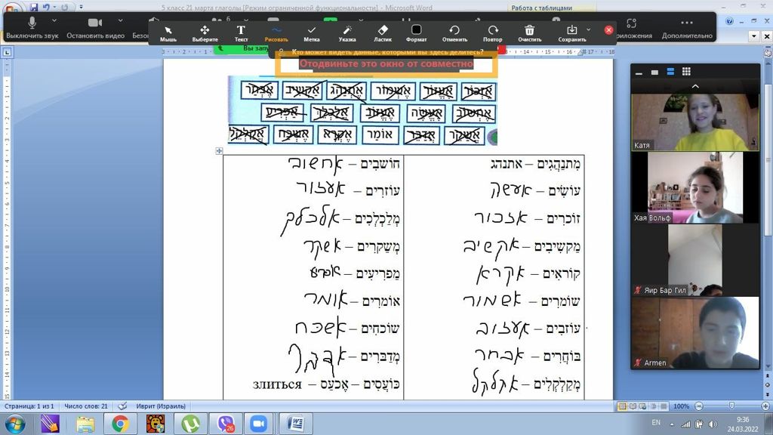Click Redo (Повтор) annotation
The height and width of the screenshot is (435, 773).
[492, 33]
